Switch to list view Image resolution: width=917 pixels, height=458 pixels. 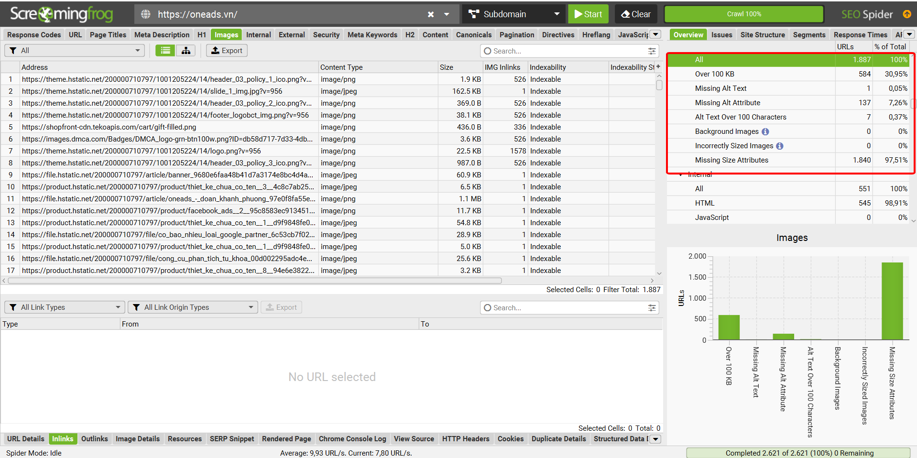click(165, 51)
